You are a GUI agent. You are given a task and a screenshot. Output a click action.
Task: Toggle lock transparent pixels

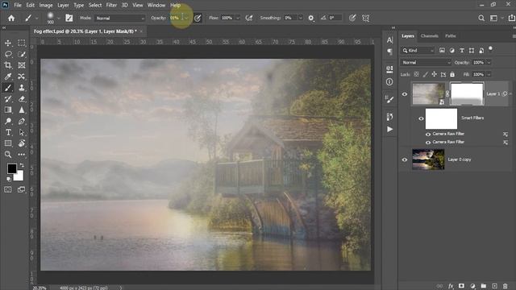(417, 74)
